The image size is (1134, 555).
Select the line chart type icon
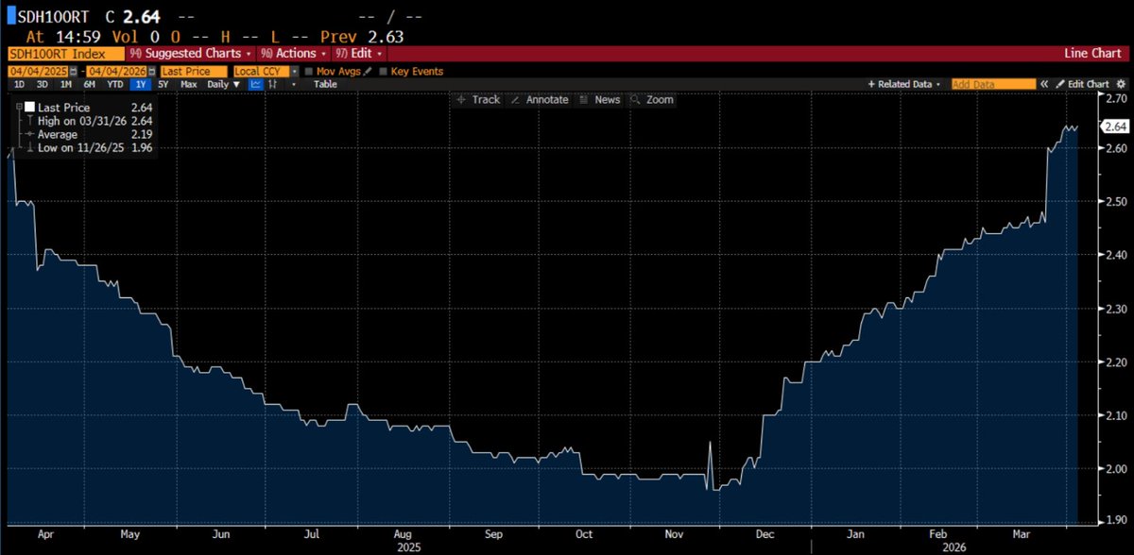click(x=256, y=84)
